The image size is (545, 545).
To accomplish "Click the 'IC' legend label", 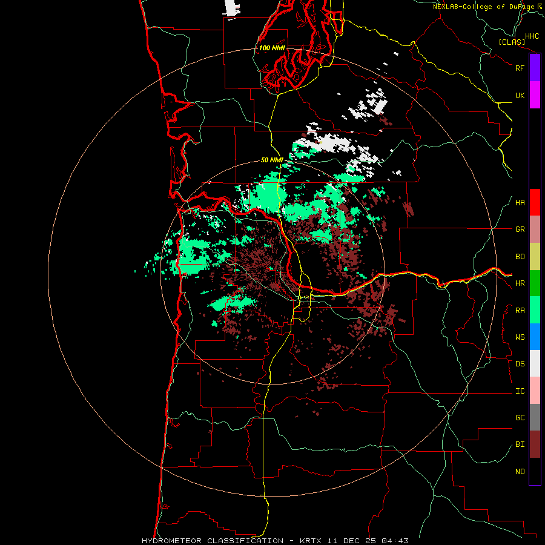I will click(x=520, y=391).
